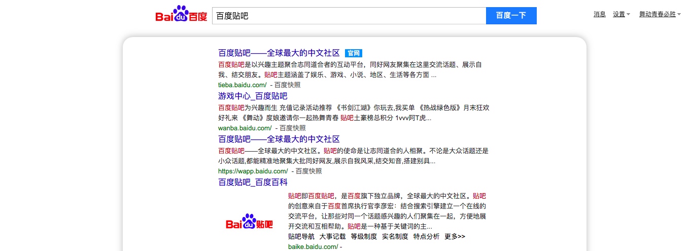Click snippet text starting 贴吧即百度贴吧
Image resolution: width=691 pixels, height=251 pixels.
388,211
